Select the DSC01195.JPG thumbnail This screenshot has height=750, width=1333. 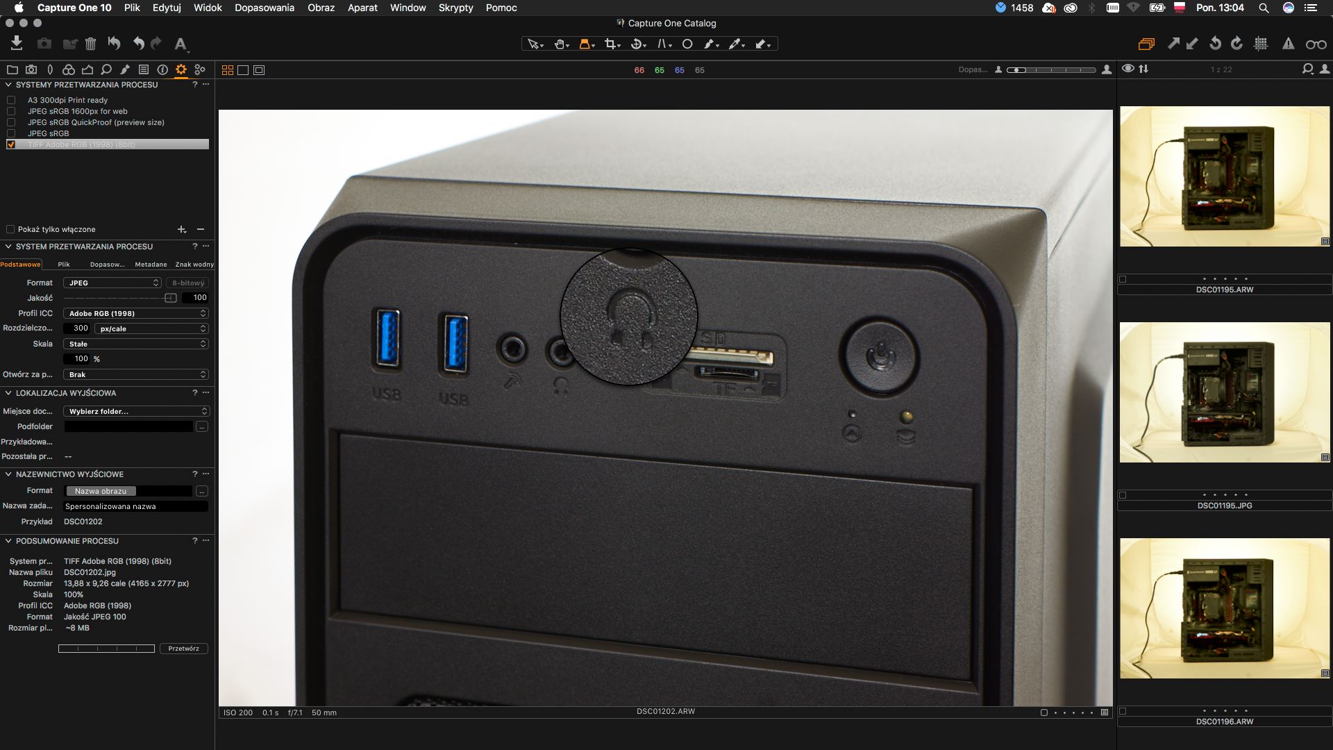[x=1224, y=392]
